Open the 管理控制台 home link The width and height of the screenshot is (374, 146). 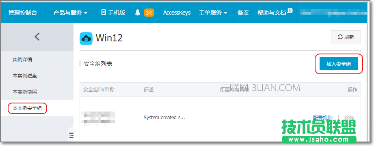pos(23,13)
